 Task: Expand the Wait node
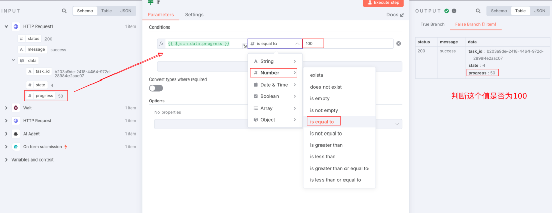tap(6, 108)
